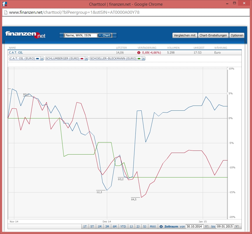Viewport: 252px width, 234px height.
Task: Click the finanzen favicon in the title bar
Action: (x=5, y=4)
